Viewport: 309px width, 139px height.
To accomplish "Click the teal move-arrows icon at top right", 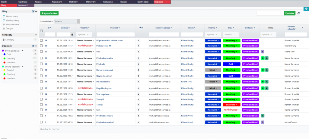I will [307, 9].
